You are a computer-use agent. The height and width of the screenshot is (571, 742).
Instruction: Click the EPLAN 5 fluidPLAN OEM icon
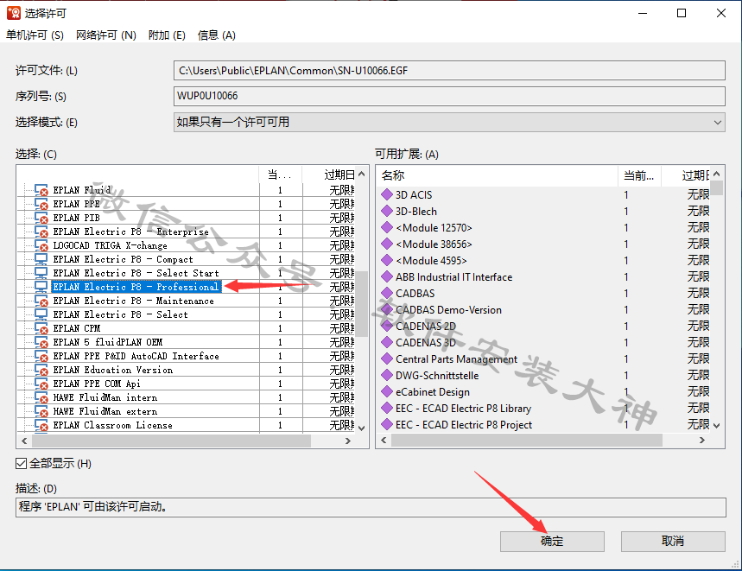click(x=41, y=342)
